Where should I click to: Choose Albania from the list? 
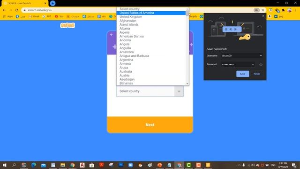coord(151,28)
